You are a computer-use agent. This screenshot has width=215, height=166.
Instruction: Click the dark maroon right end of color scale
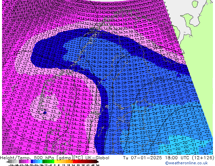pyautogui.click(x=97, y=162)
